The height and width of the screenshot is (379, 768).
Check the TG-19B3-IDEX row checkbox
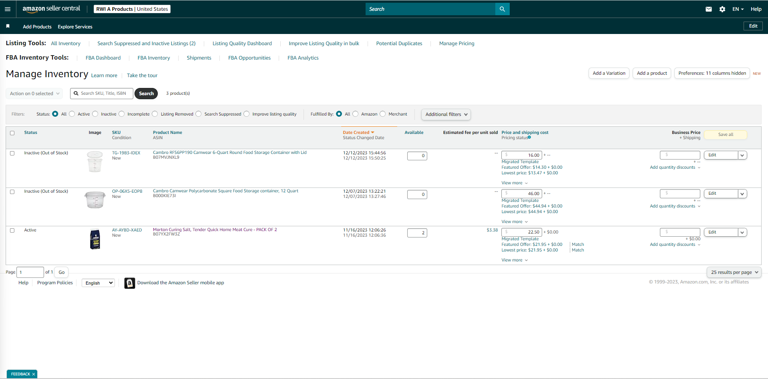pos(12,153)
